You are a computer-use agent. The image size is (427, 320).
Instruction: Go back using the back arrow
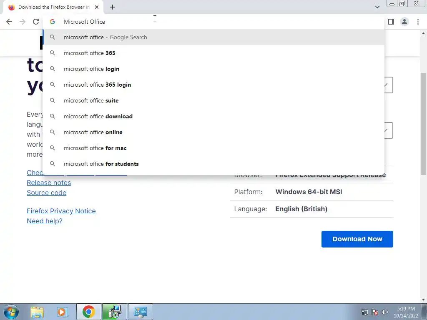coord(9,22)
